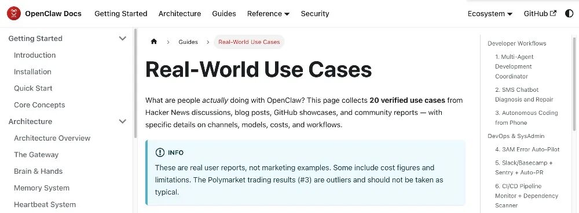Jump to CI/CD Pipeline Monitor section
Image resolution: width=579 pixels, height=213 pixels.
point(526,196)
